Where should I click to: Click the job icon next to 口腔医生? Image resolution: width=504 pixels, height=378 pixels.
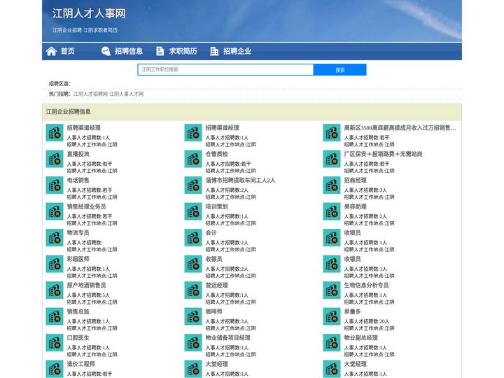click(55, 342)
